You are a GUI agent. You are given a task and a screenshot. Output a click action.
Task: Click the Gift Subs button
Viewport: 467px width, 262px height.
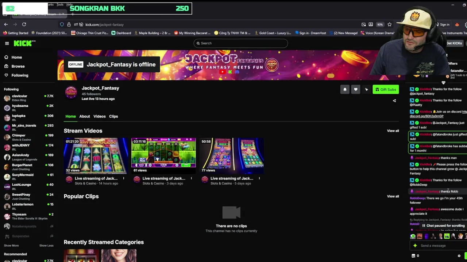click(386, 90)
